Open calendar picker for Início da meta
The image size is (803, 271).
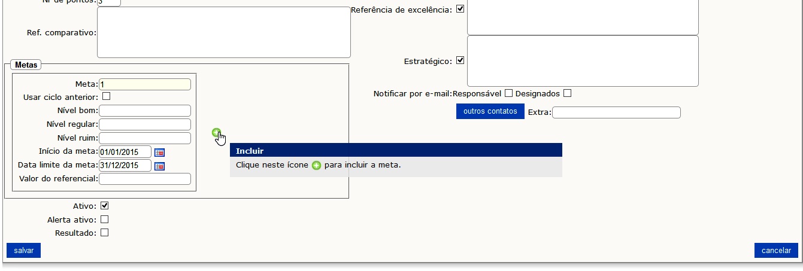tap(159, 152)
